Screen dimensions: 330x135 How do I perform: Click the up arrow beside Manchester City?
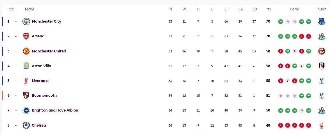[16, 21]
